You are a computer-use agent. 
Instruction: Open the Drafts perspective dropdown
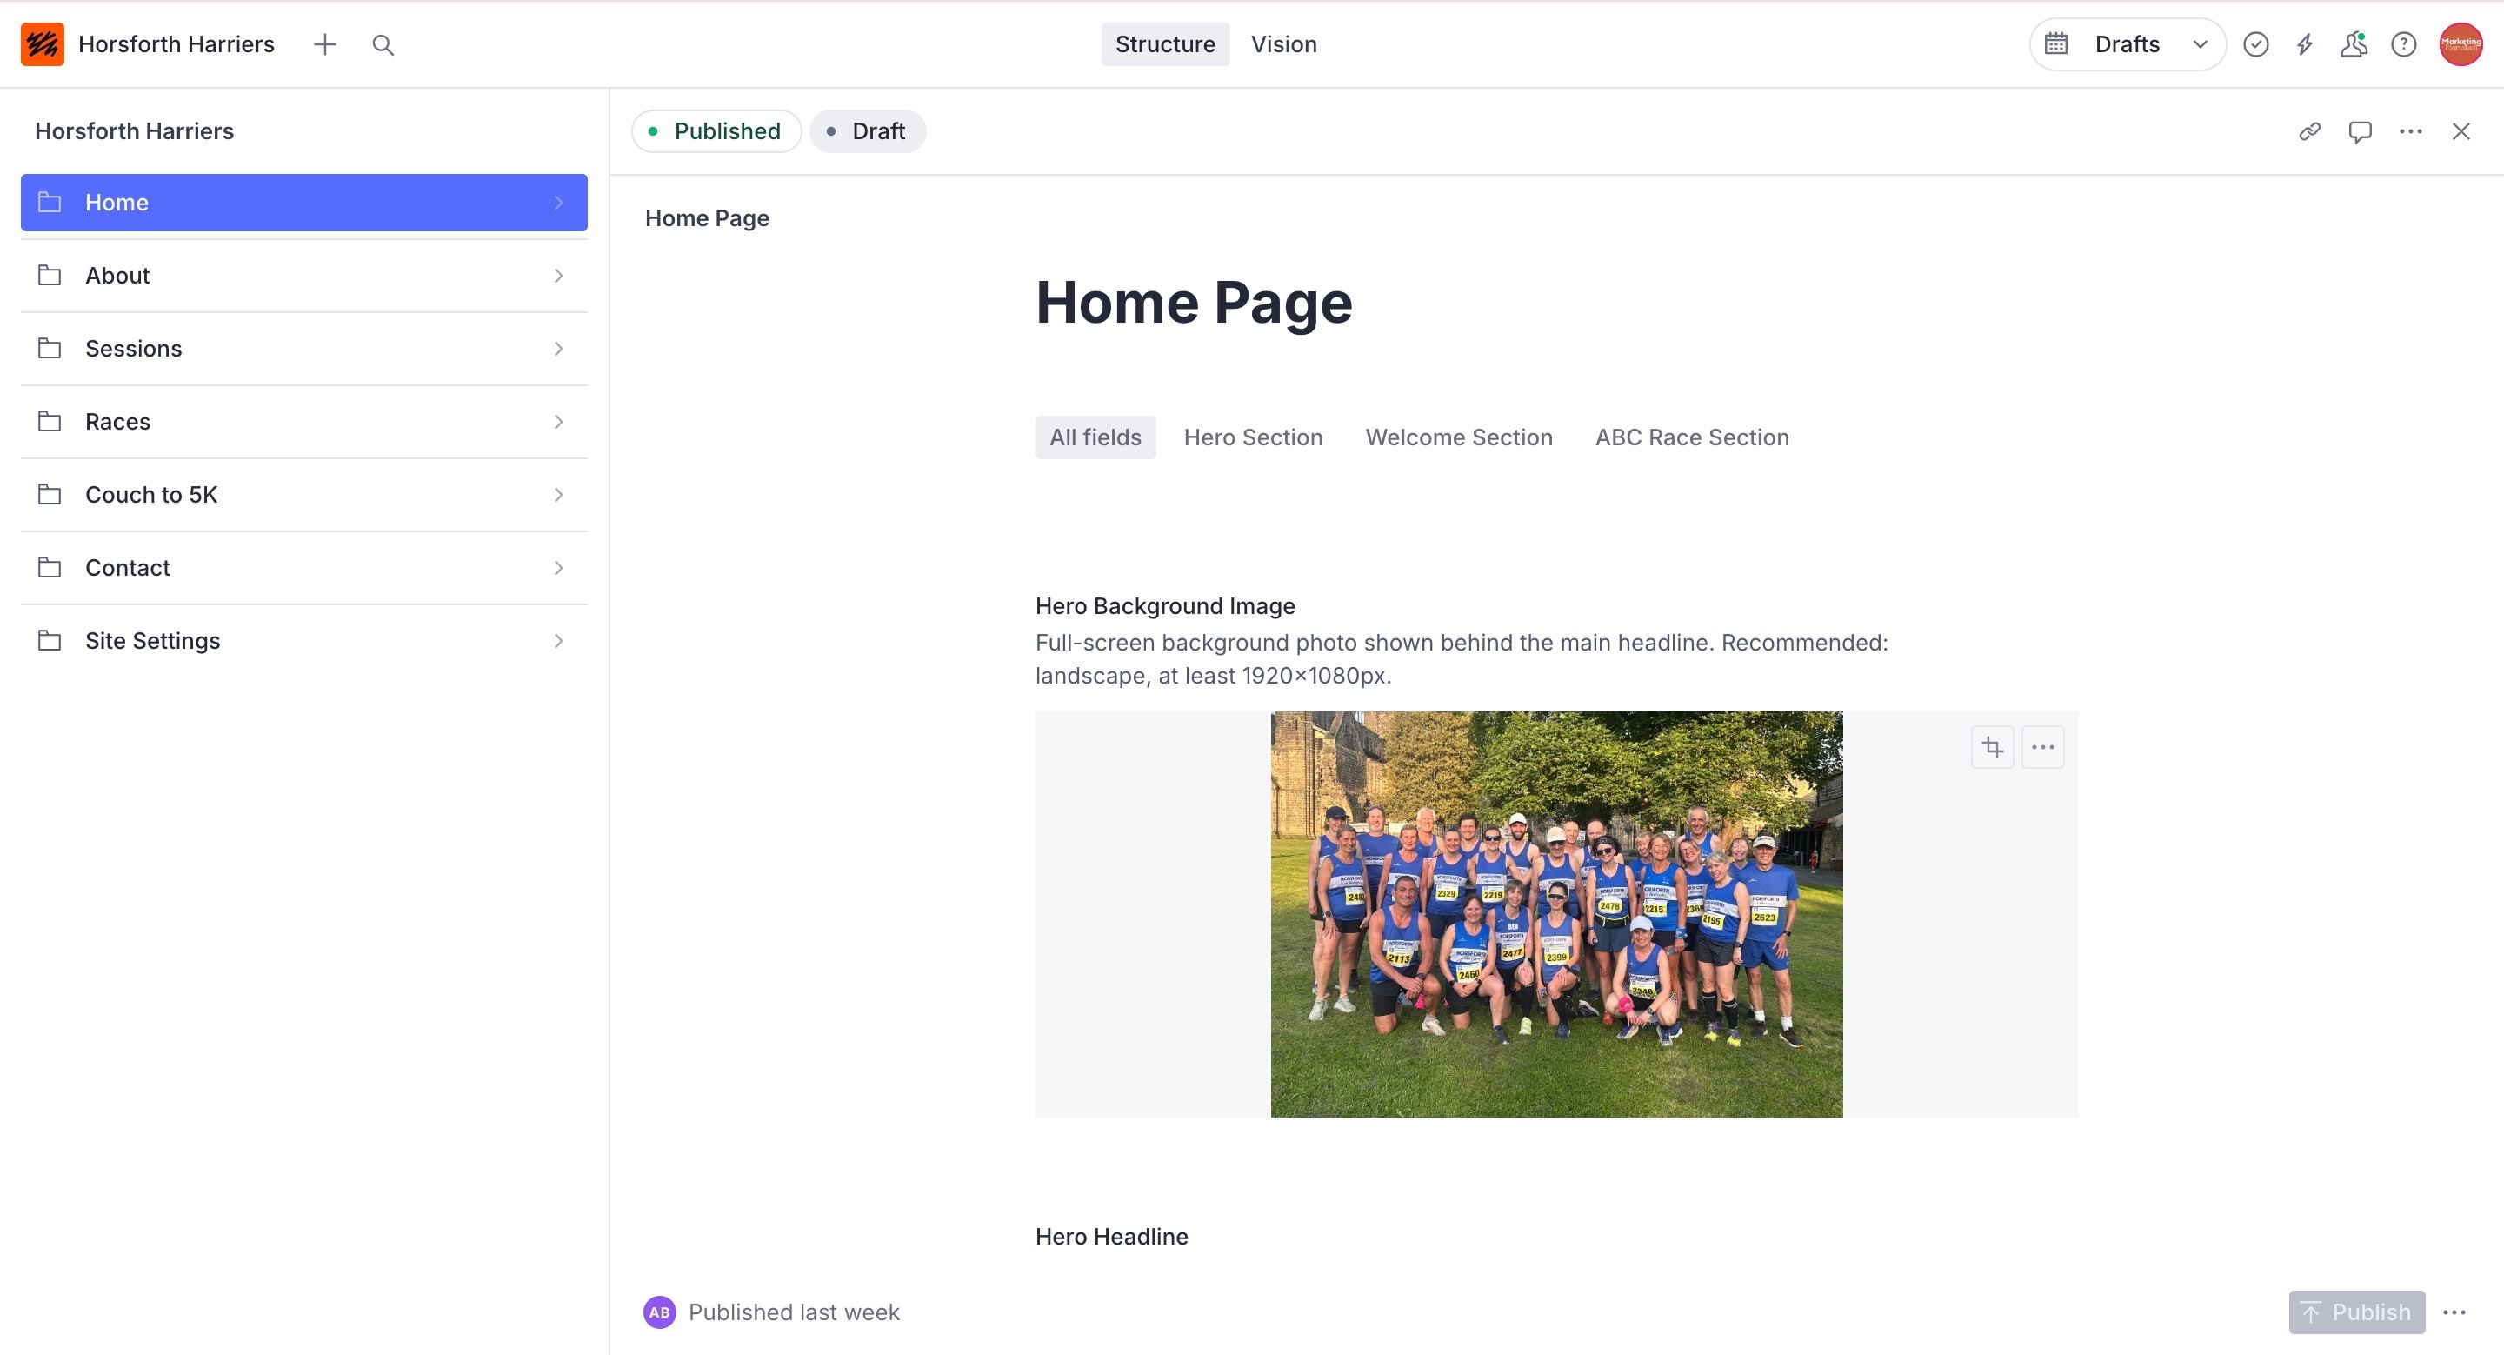[x=2128, y=44]
